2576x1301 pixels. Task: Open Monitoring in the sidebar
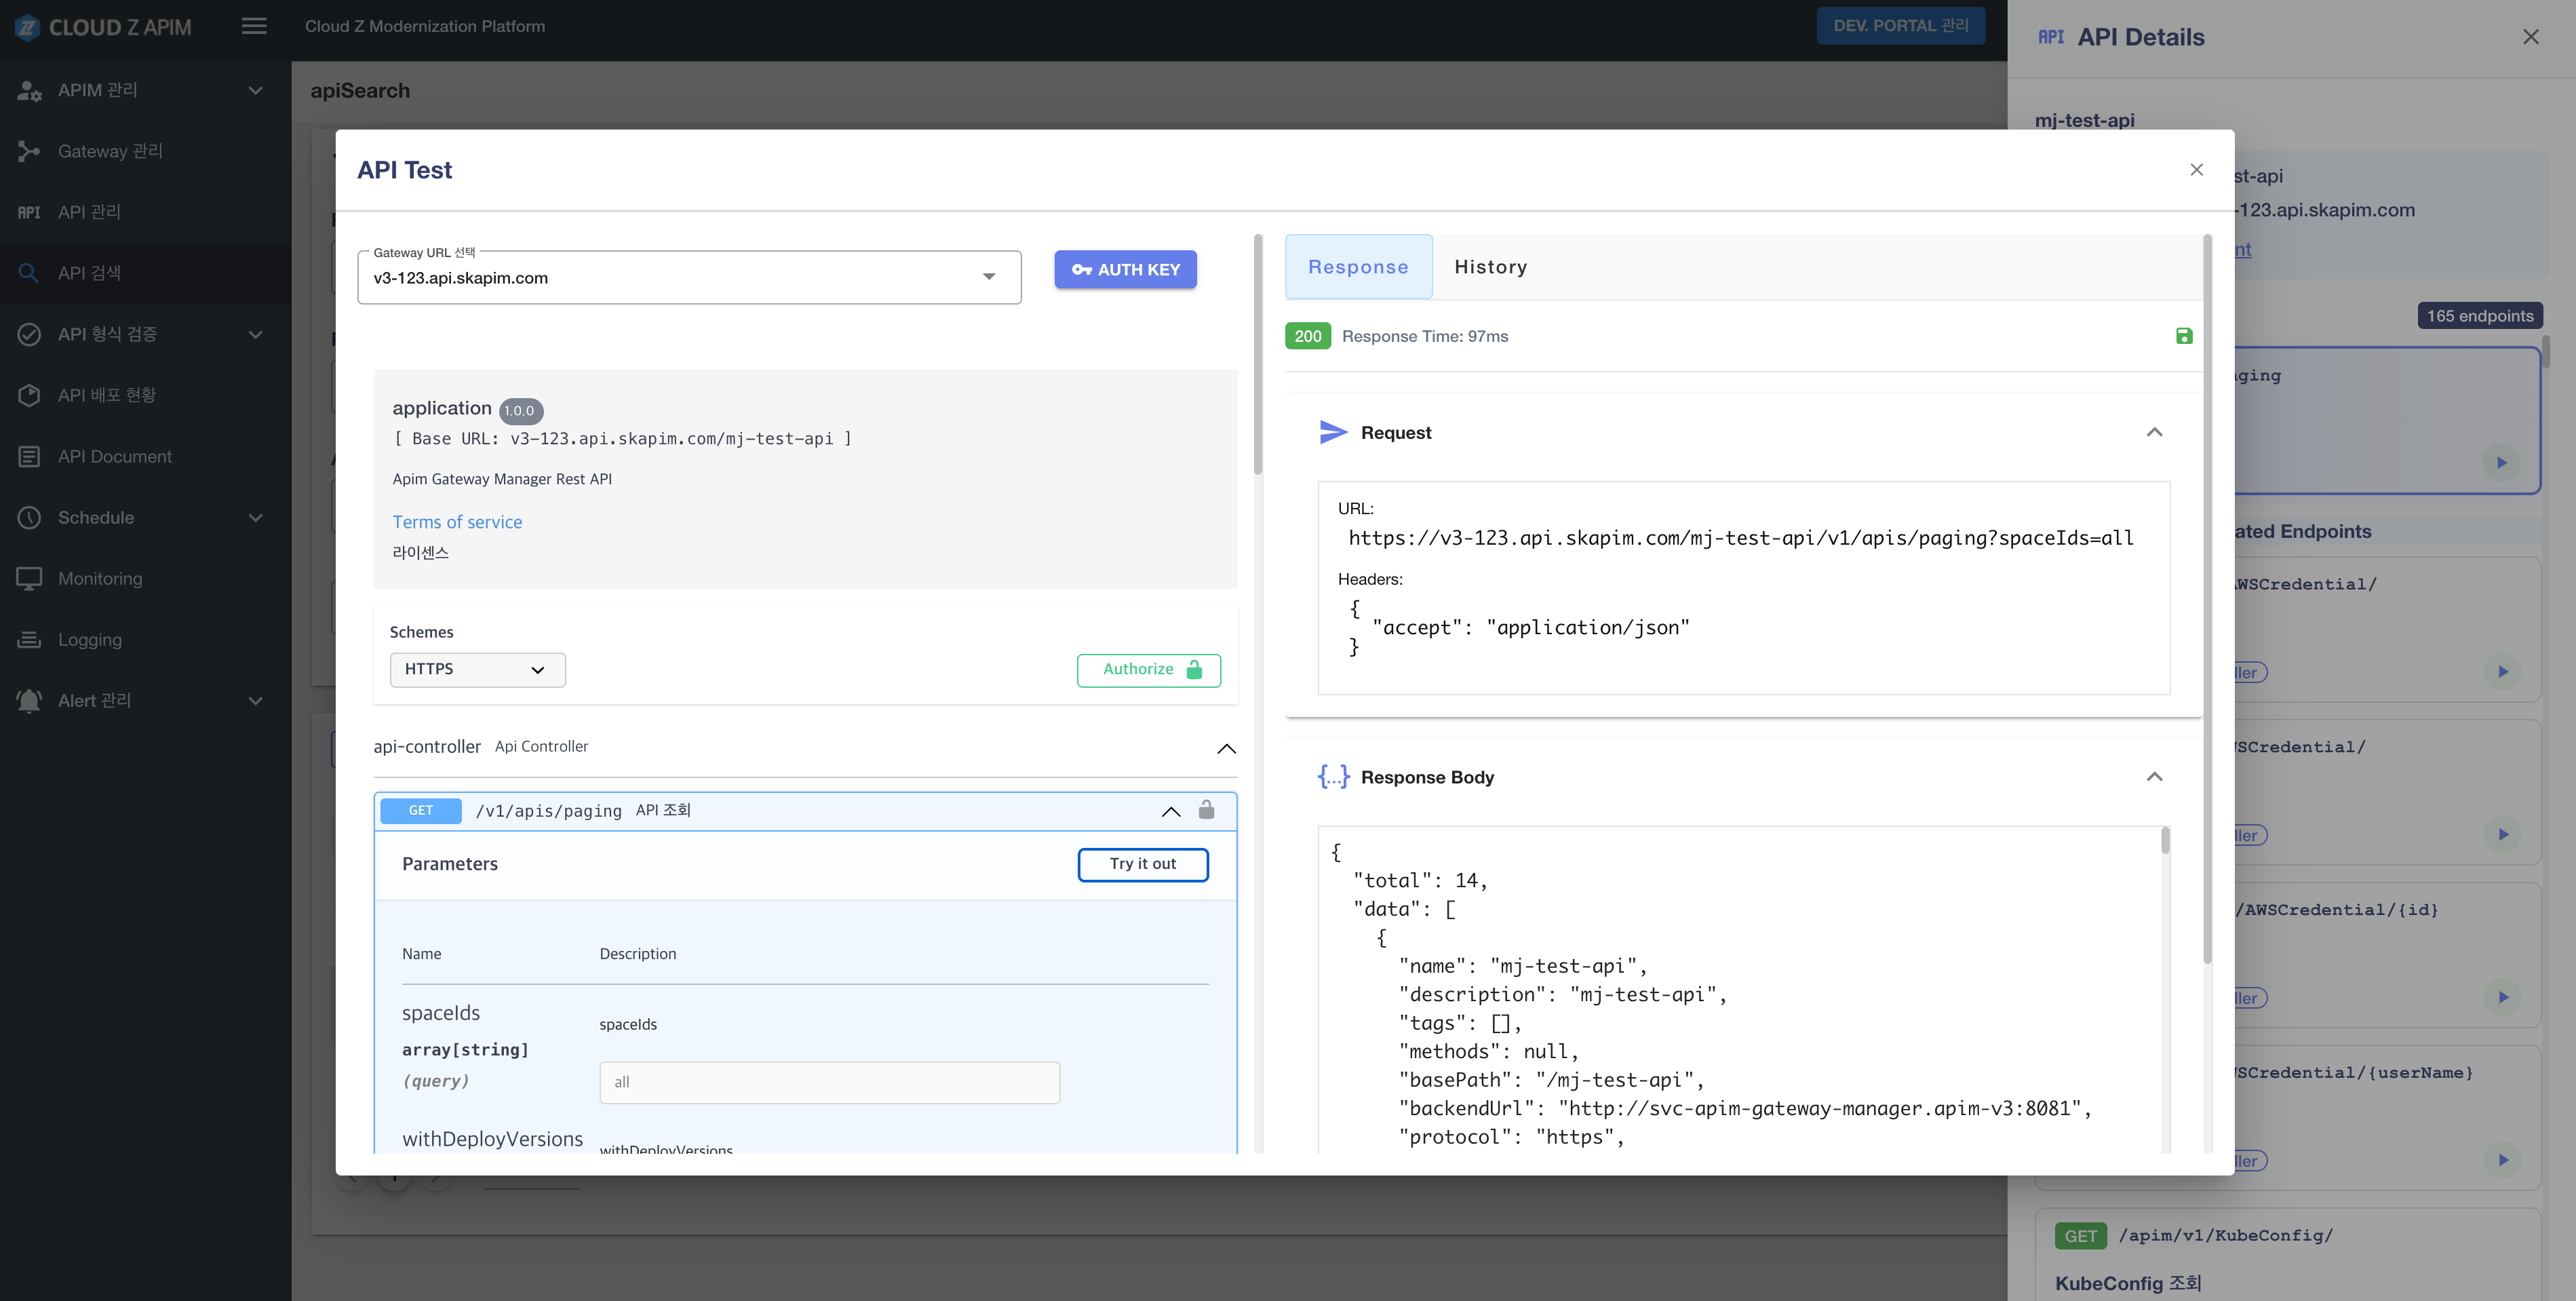coord(100,578)
